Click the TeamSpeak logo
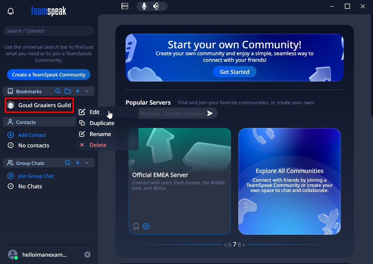 click(x=49, y=11)
